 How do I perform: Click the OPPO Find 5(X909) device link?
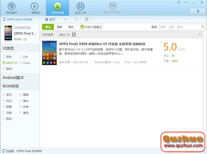(18, 20)
